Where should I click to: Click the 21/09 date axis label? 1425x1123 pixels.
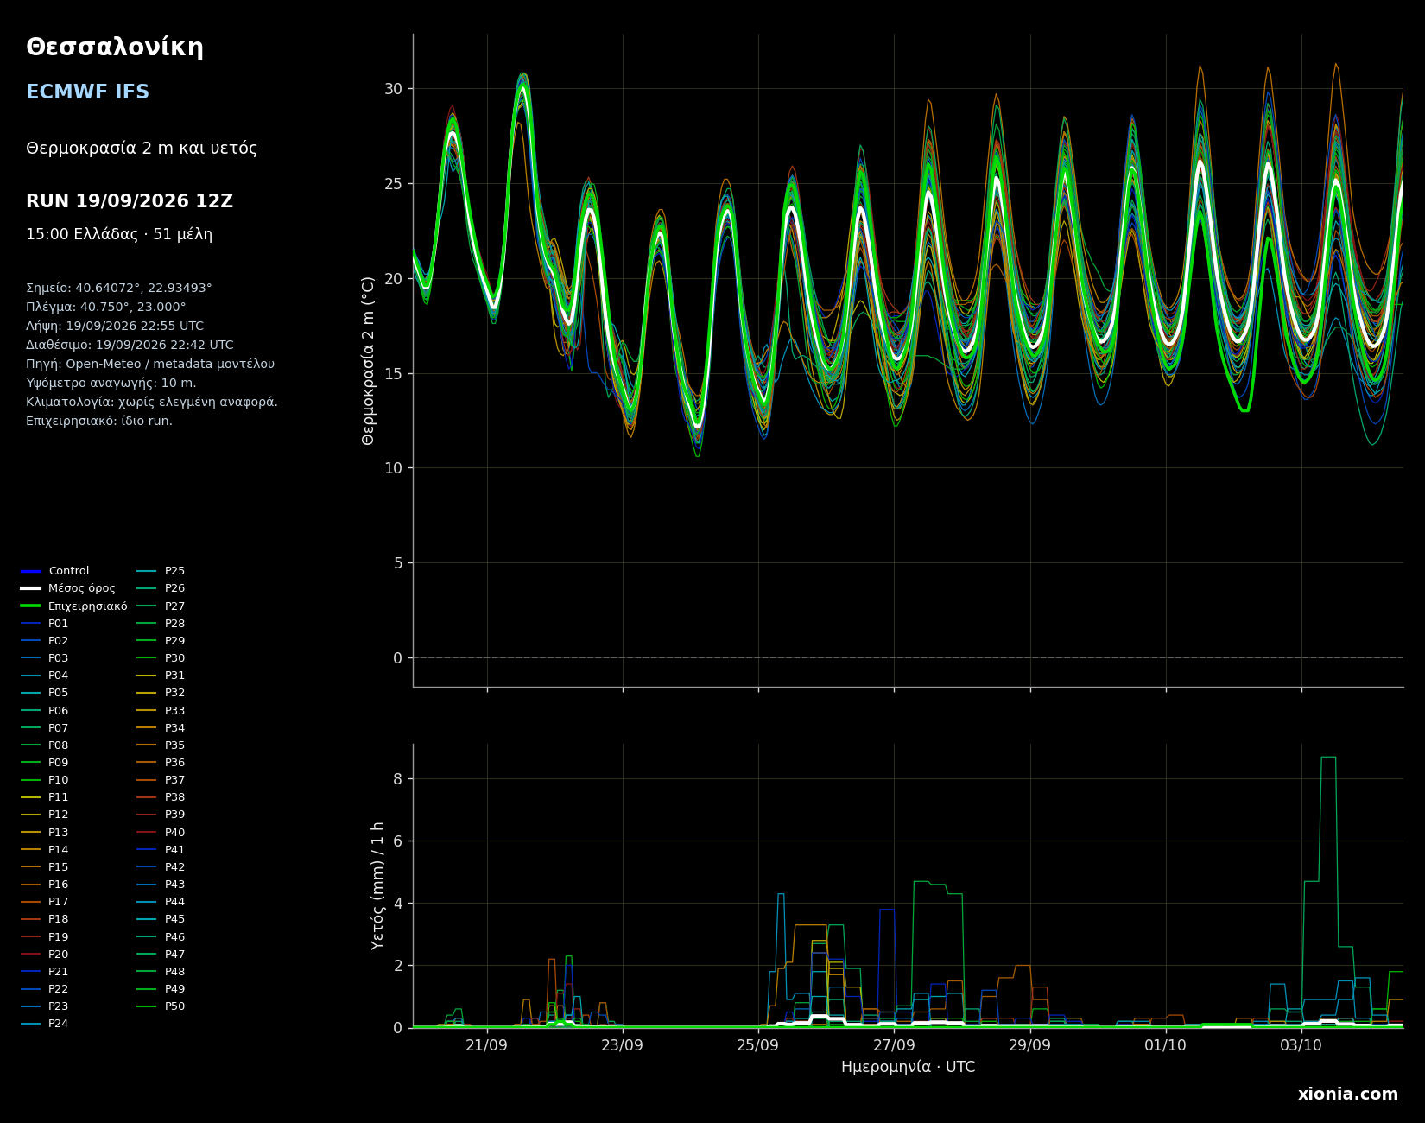click(486, 1044)
